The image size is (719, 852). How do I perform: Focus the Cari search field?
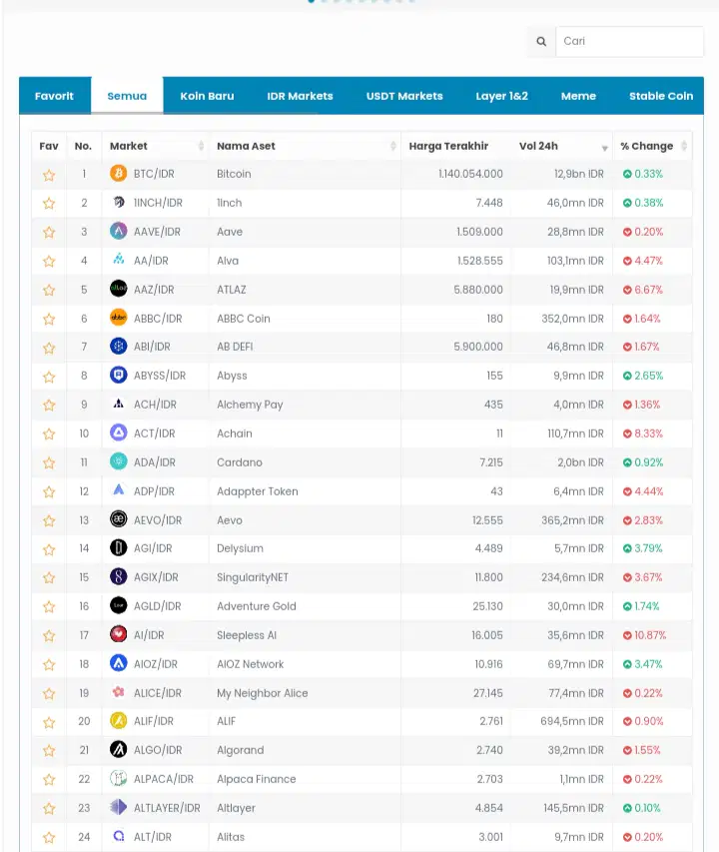point(629,41)
